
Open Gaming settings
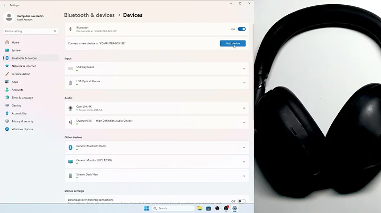[31, 105]
